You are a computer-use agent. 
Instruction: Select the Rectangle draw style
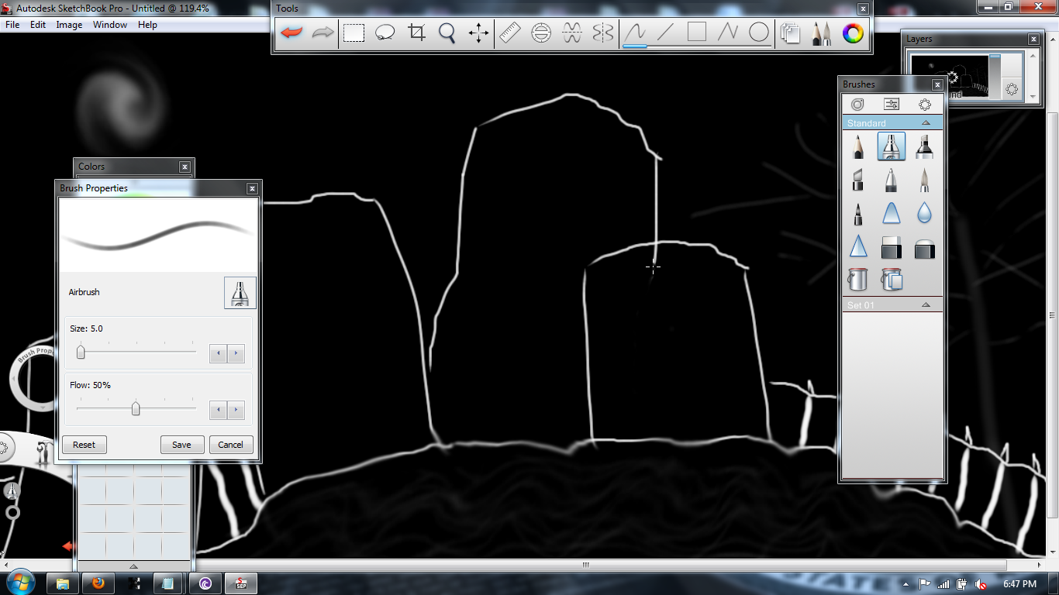(x=697, y=33)
